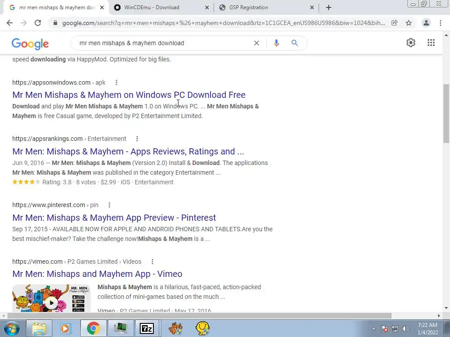The image size is (450, 337).
Task: Open more options for pinterest.com result
Action: click(109, 205)
